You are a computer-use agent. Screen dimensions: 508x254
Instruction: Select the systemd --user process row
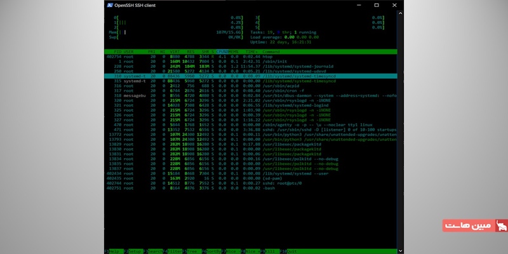coord(251,173)
